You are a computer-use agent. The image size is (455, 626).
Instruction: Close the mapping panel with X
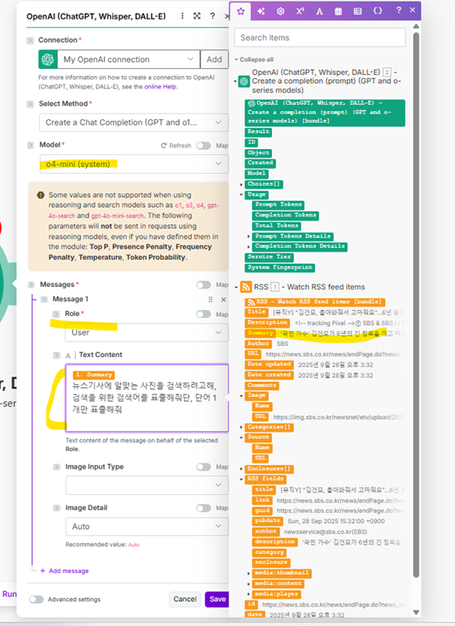click(412, 10)
